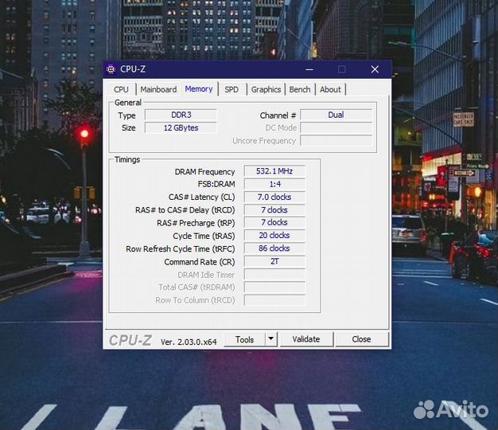Open the SPD tab
The image size is (498, 430).
231,90
